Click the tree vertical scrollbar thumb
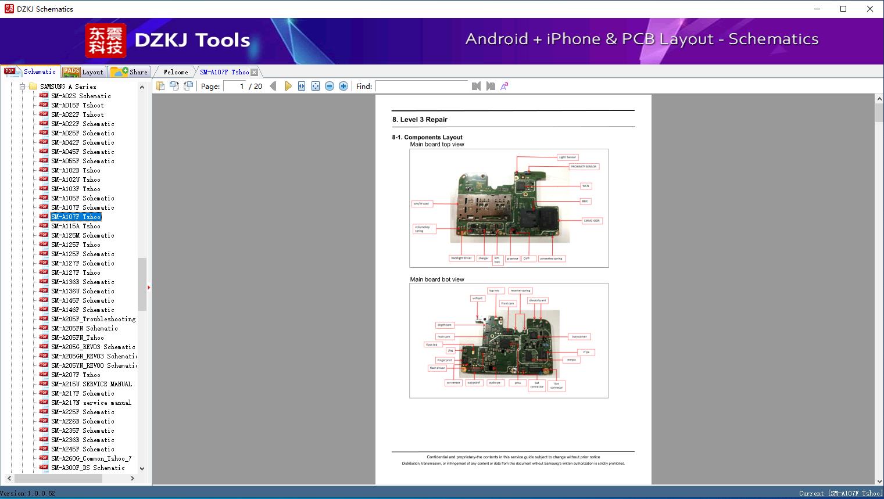The image size is (884, 499). (142, 284)
